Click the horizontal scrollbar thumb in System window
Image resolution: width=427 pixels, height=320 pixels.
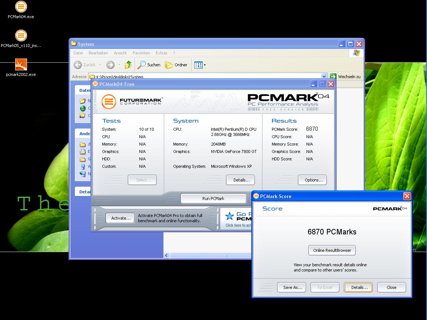(x=211, y=255)
